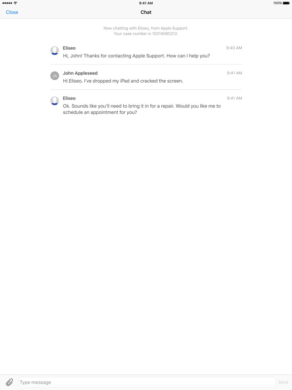Tap the Wi-Fi status icon
The image size is (292, 390).
coord(15,3)
